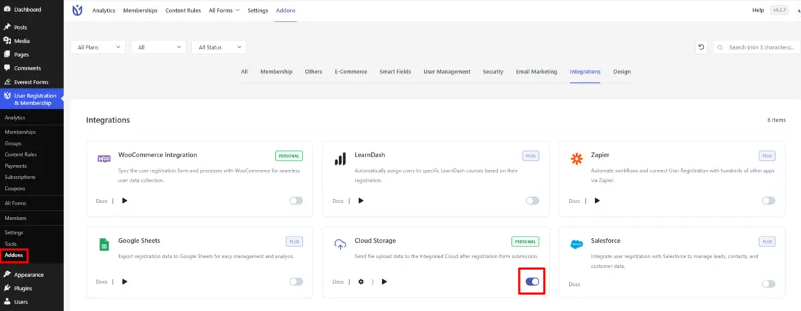The width and height of the screenshot is (801, 311).
Task: Click the Help link in header
Action: pos(758,10)
